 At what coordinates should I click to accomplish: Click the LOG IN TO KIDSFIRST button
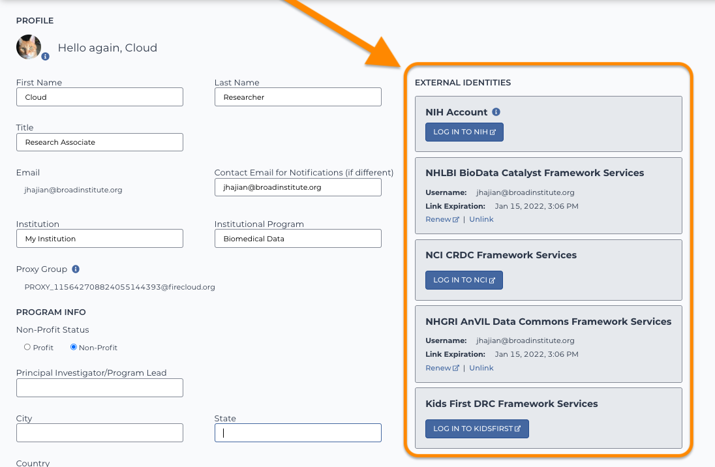pyautogui.click(x=477, y=429)
